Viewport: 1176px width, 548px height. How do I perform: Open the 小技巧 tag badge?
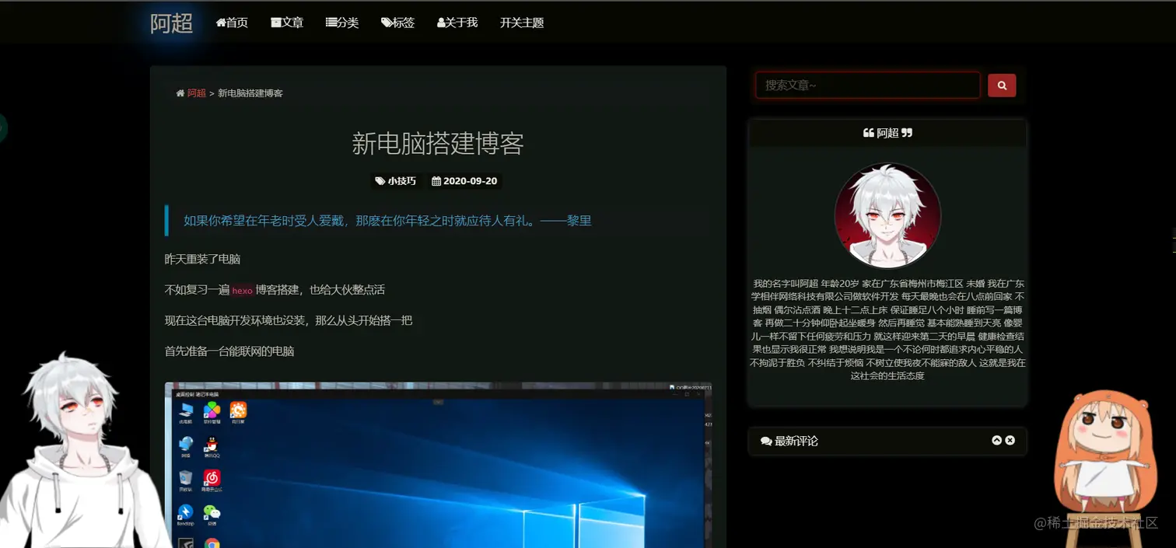tap(395, 181)
